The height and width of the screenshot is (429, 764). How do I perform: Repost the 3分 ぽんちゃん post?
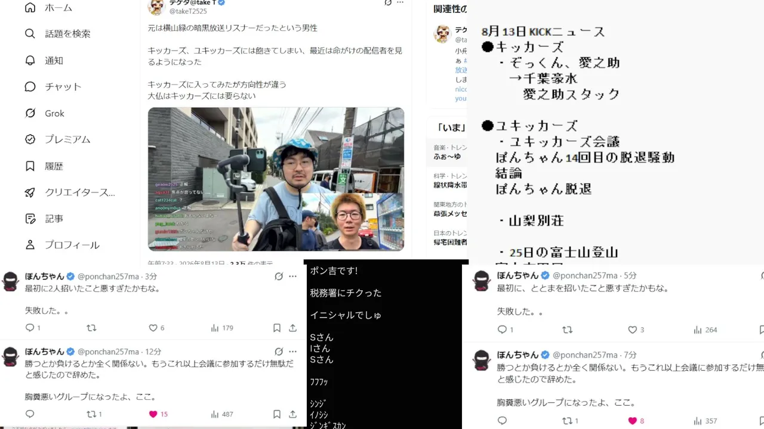[91, 328]
